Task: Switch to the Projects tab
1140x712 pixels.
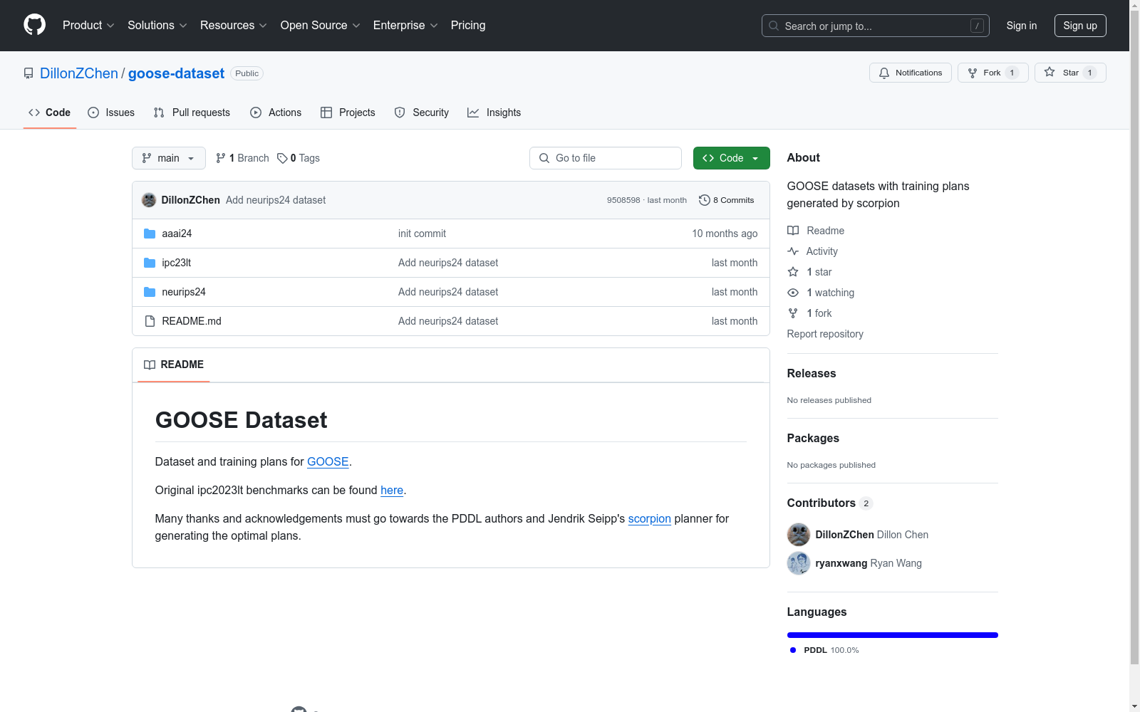Action: click(x=348, y=112)
